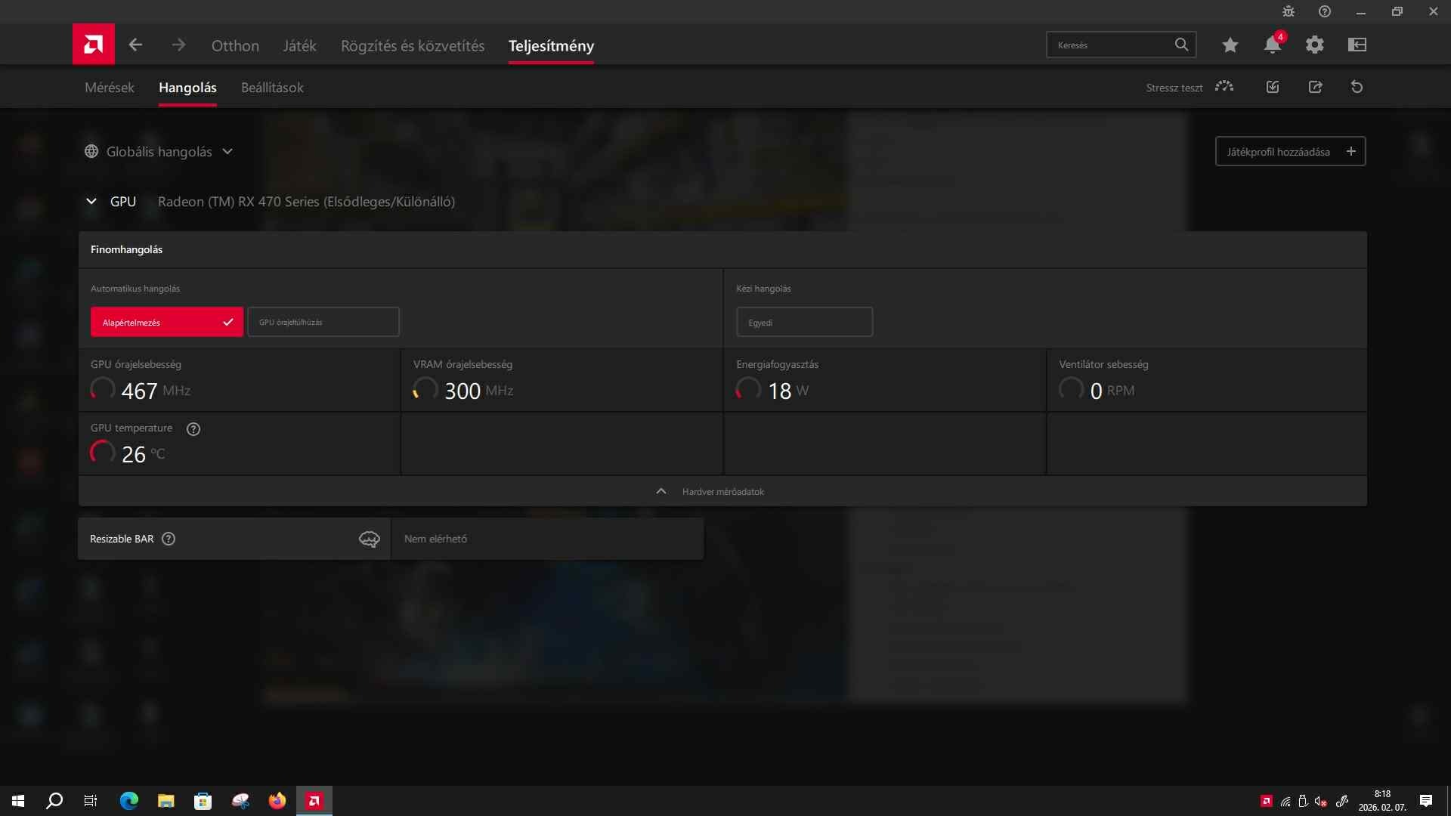1451x816 pixels.
Task: Open the notifications bell icon
Action: click(1272, 45)
